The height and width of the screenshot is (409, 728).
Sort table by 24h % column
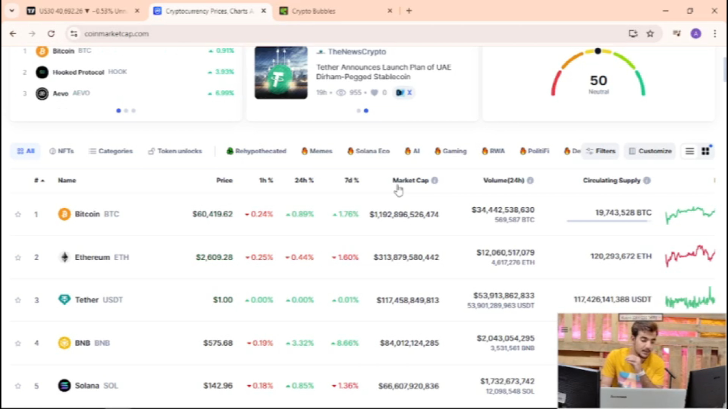304,181
